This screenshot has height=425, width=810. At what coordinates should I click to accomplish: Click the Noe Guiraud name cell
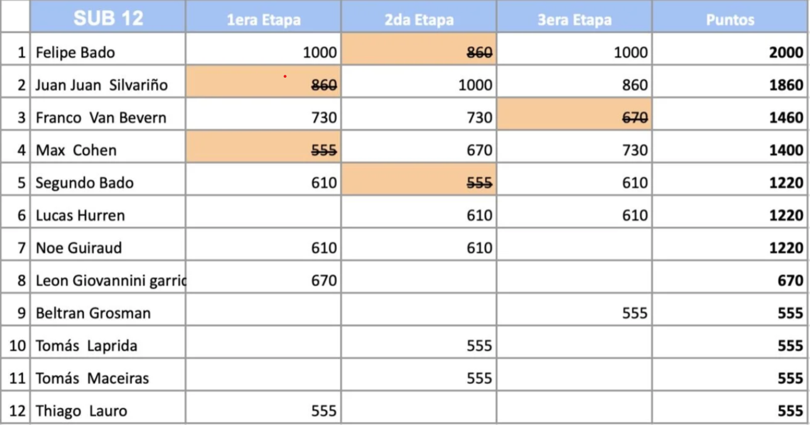click(108, 245)
